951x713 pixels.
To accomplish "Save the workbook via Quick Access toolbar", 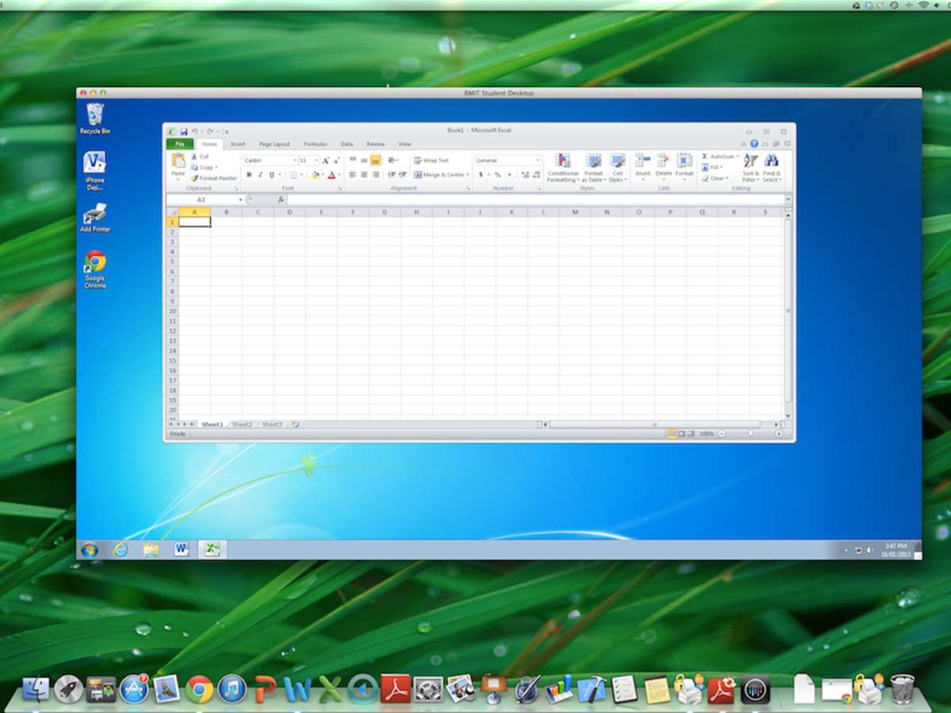I will pos(184,131).
